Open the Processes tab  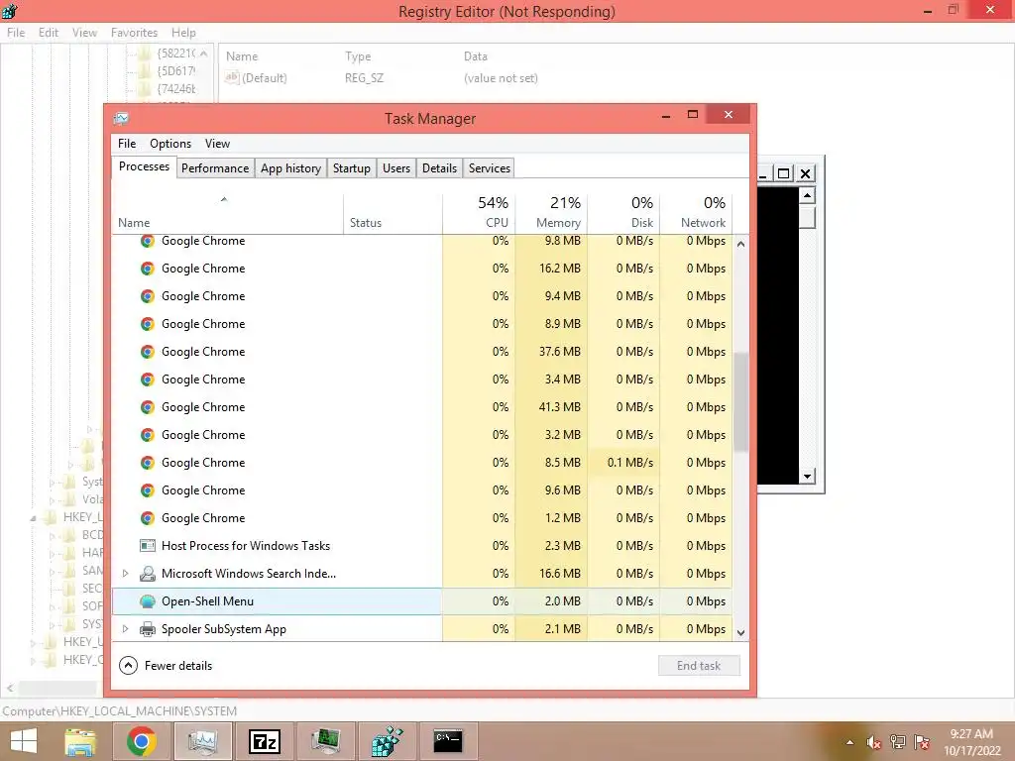144,166
